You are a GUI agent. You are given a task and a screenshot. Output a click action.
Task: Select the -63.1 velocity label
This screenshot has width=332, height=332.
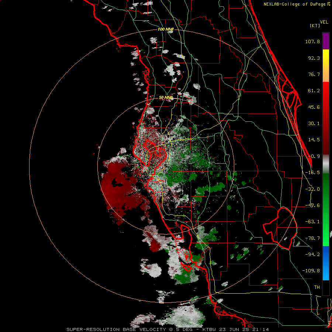[x=312, y=222]
